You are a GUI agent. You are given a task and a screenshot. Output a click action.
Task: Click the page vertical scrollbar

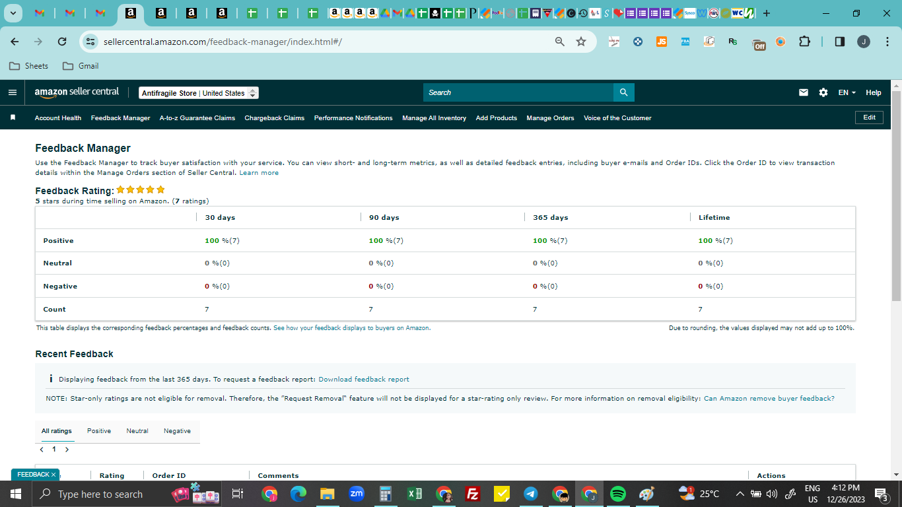click(x=896, y=196)
